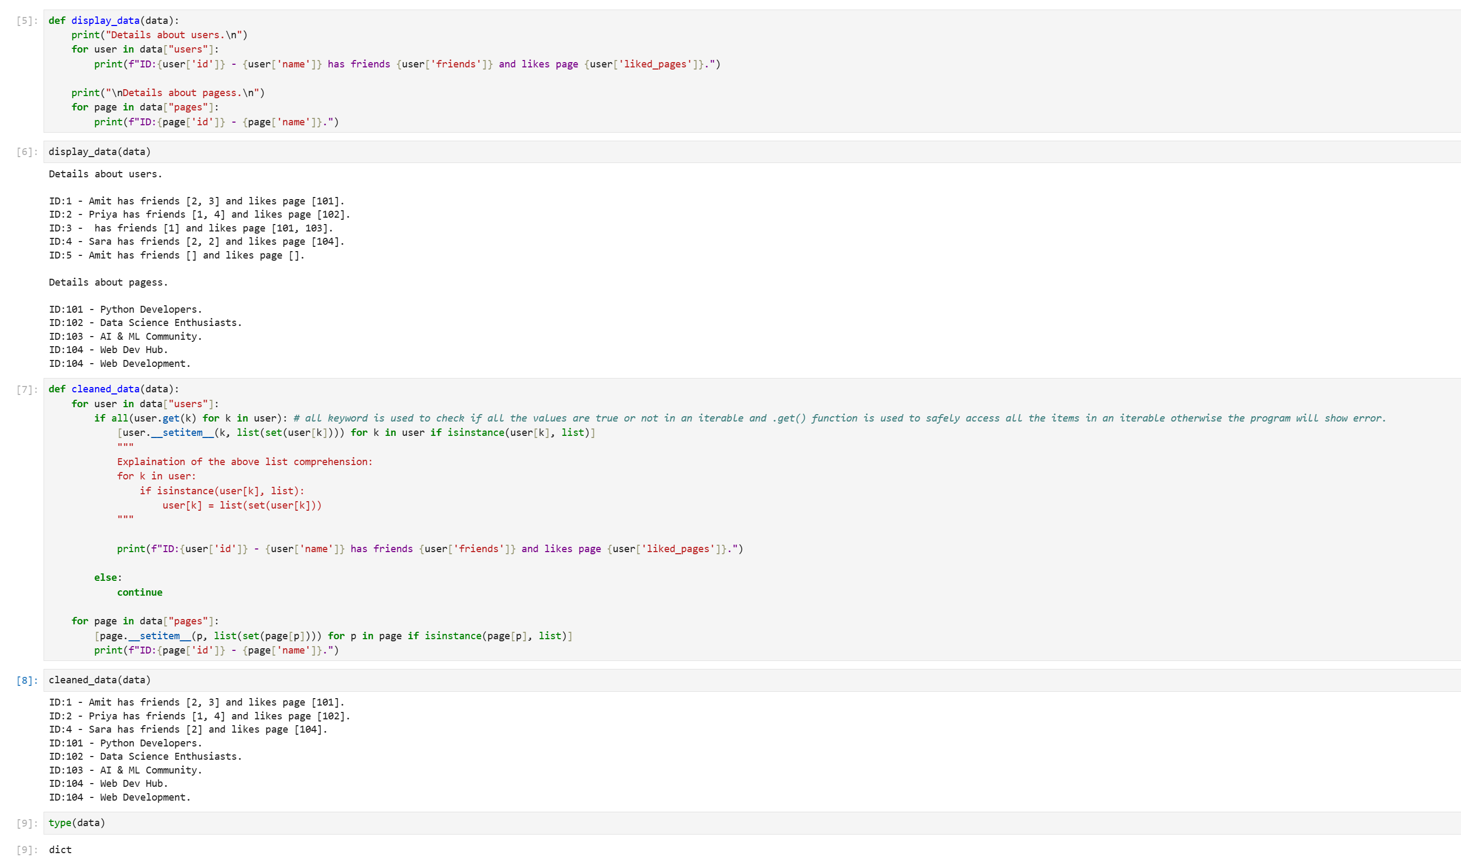Viewport: 1461px width, 859px height.
Task: Click the 'ID:104 - Web Development.' line in cell 6 output
Action: 120,364
